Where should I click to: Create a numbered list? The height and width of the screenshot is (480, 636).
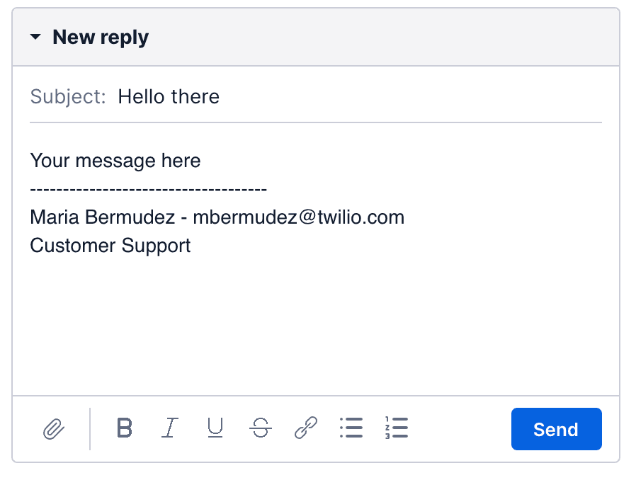(397, 428)
